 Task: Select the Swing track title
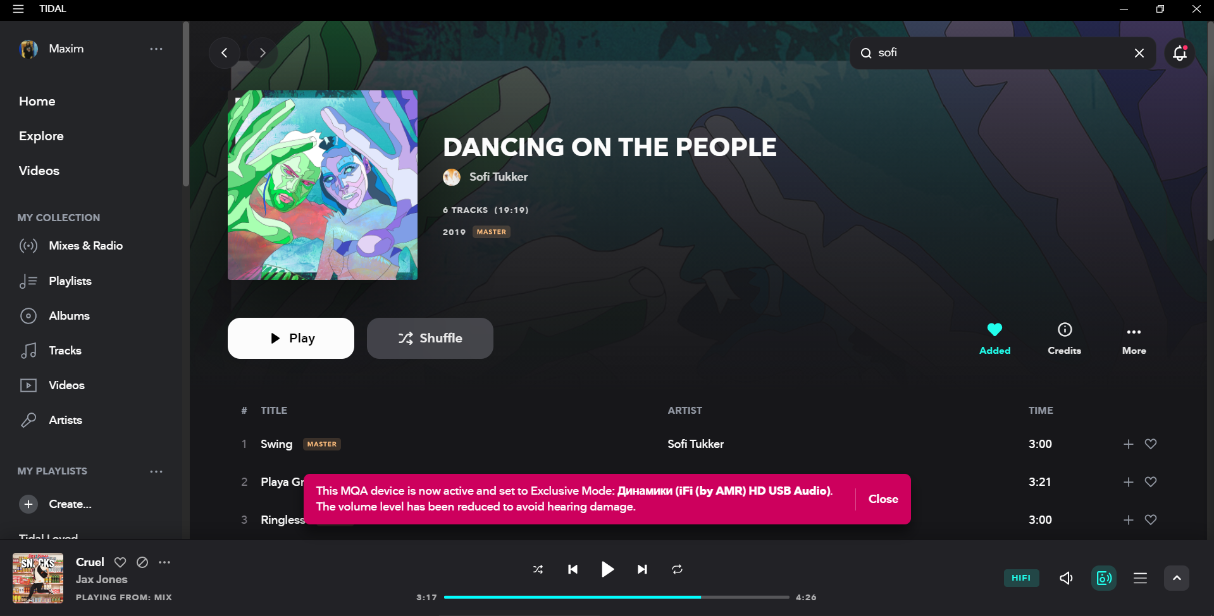pyautogui.click(x=276, y=444)
